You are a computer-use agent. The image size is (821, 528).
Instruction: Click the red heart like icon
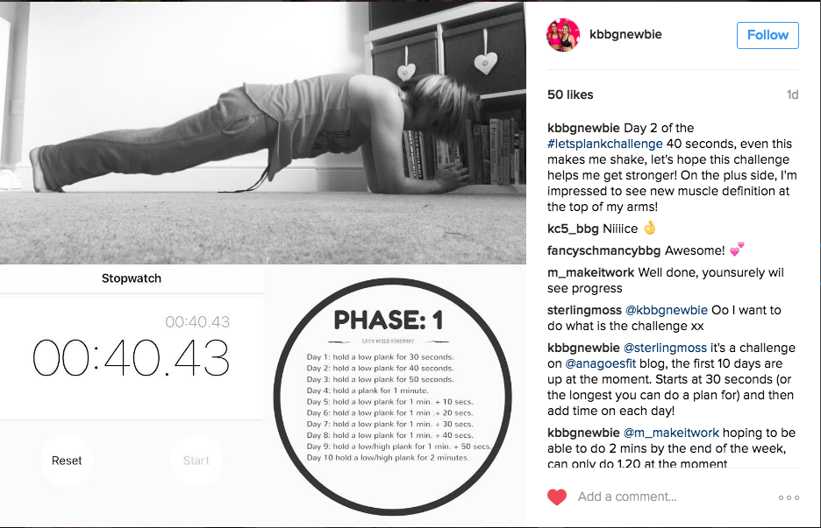[557, 497]
